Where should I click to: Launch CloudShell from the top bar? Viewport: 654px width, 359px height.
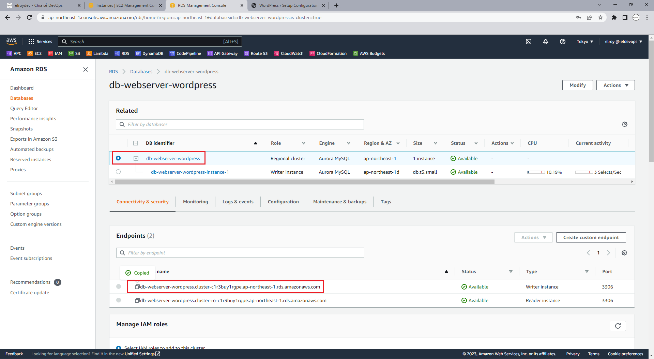[x=529, y=42]
